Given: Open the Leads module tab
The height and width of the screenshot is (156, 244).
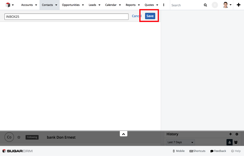Looking at the screenshot, I should (x=92, y=5).
